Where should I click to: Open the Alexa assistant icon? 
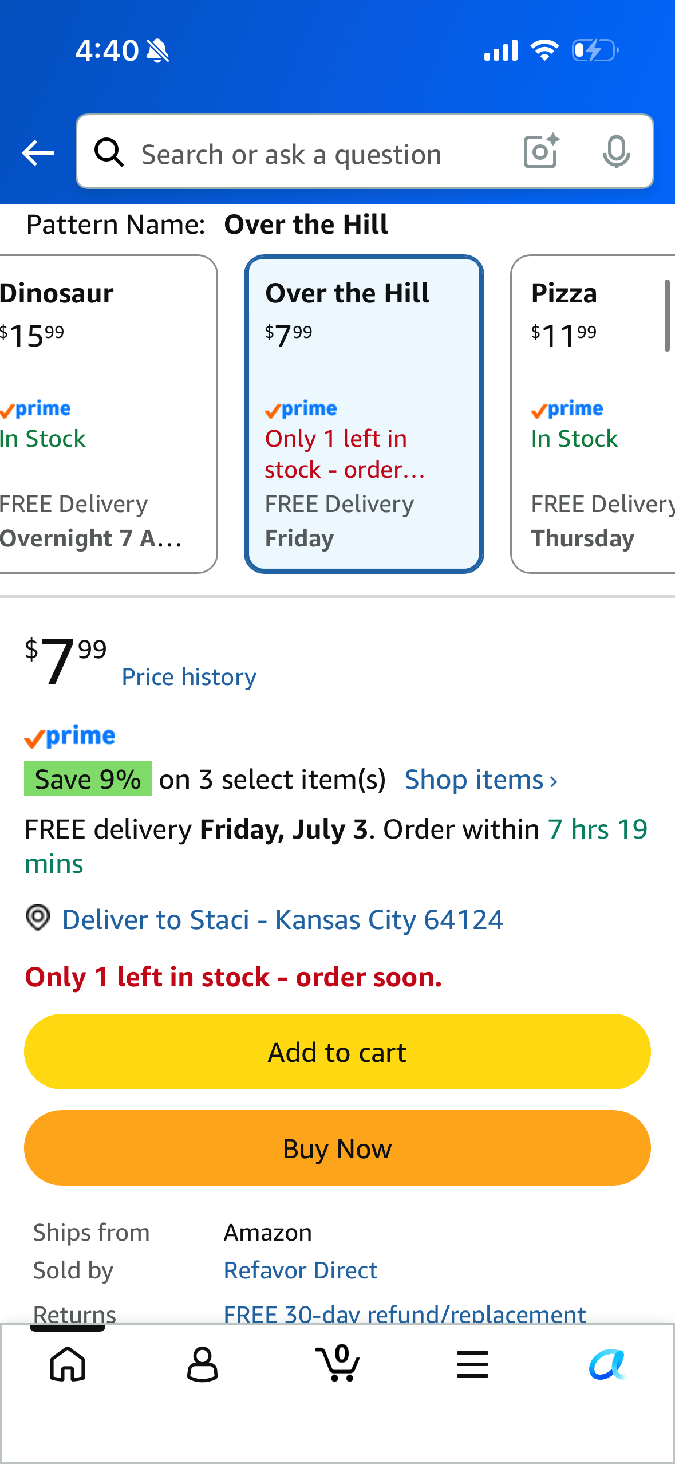pyautogui.click(x=607, y=1364)
